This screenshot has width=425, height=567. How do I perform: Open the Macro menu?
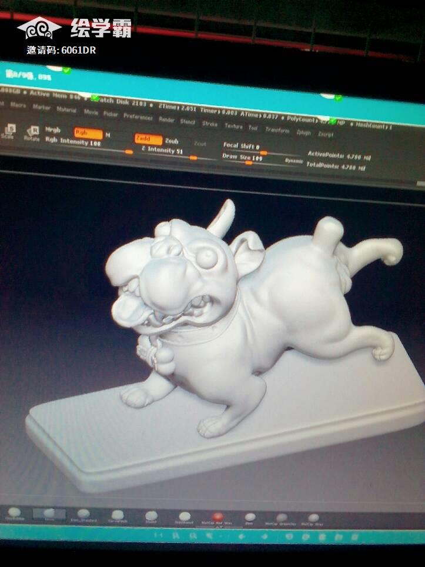(x=18, y=105)
